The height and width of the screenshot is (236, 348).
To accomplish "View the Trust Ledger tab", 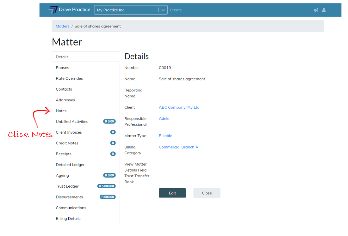I will click(x=67, y=186).
